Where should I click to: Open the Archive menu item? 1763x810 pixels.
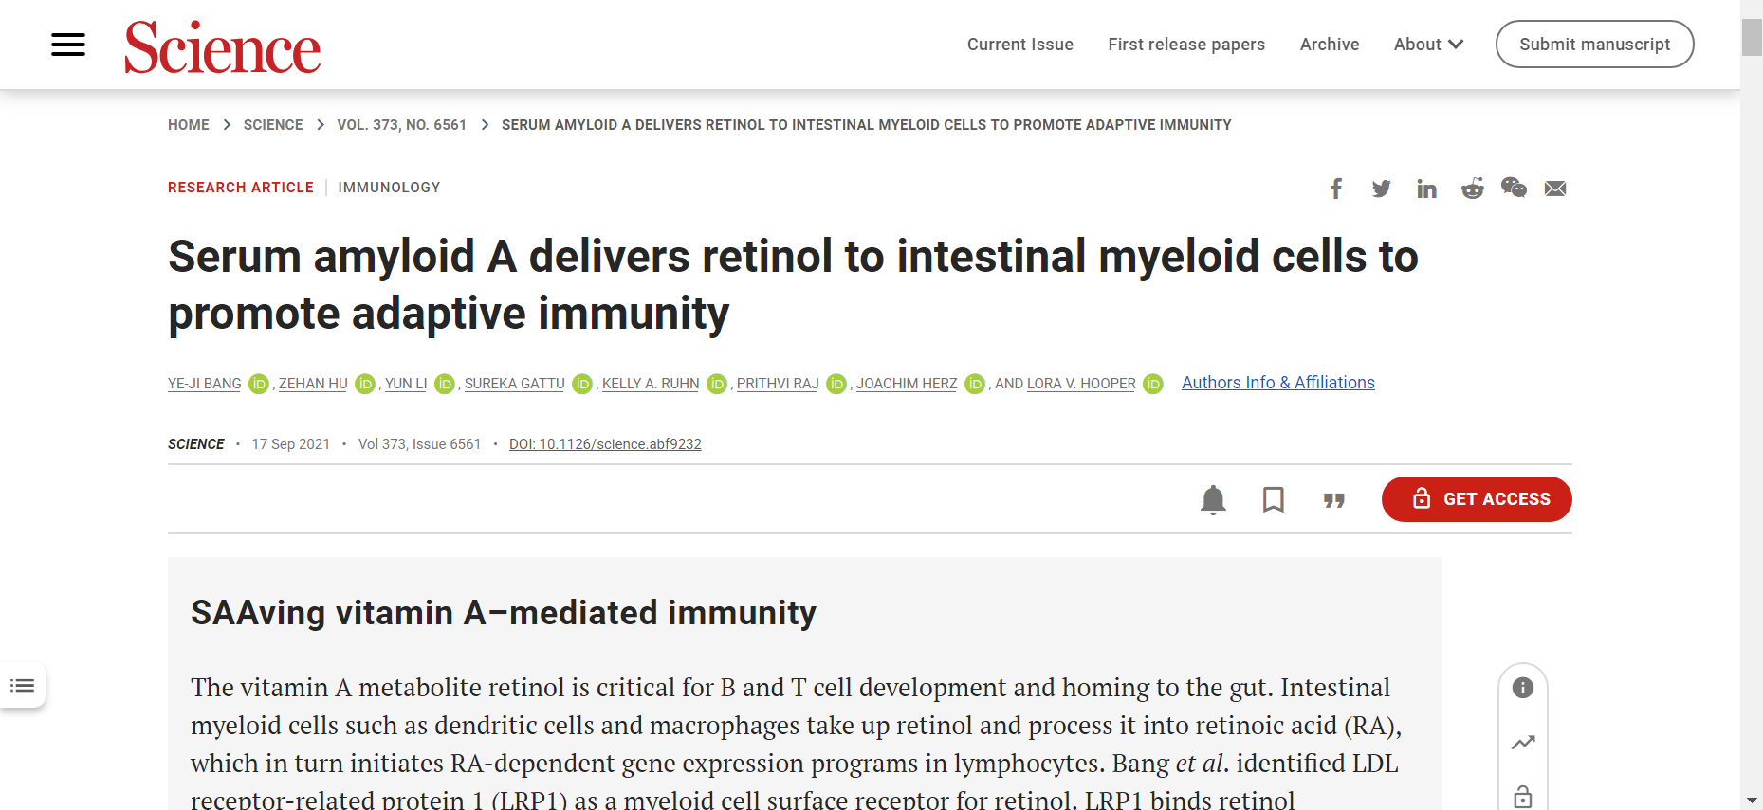tap(1330, 45)
